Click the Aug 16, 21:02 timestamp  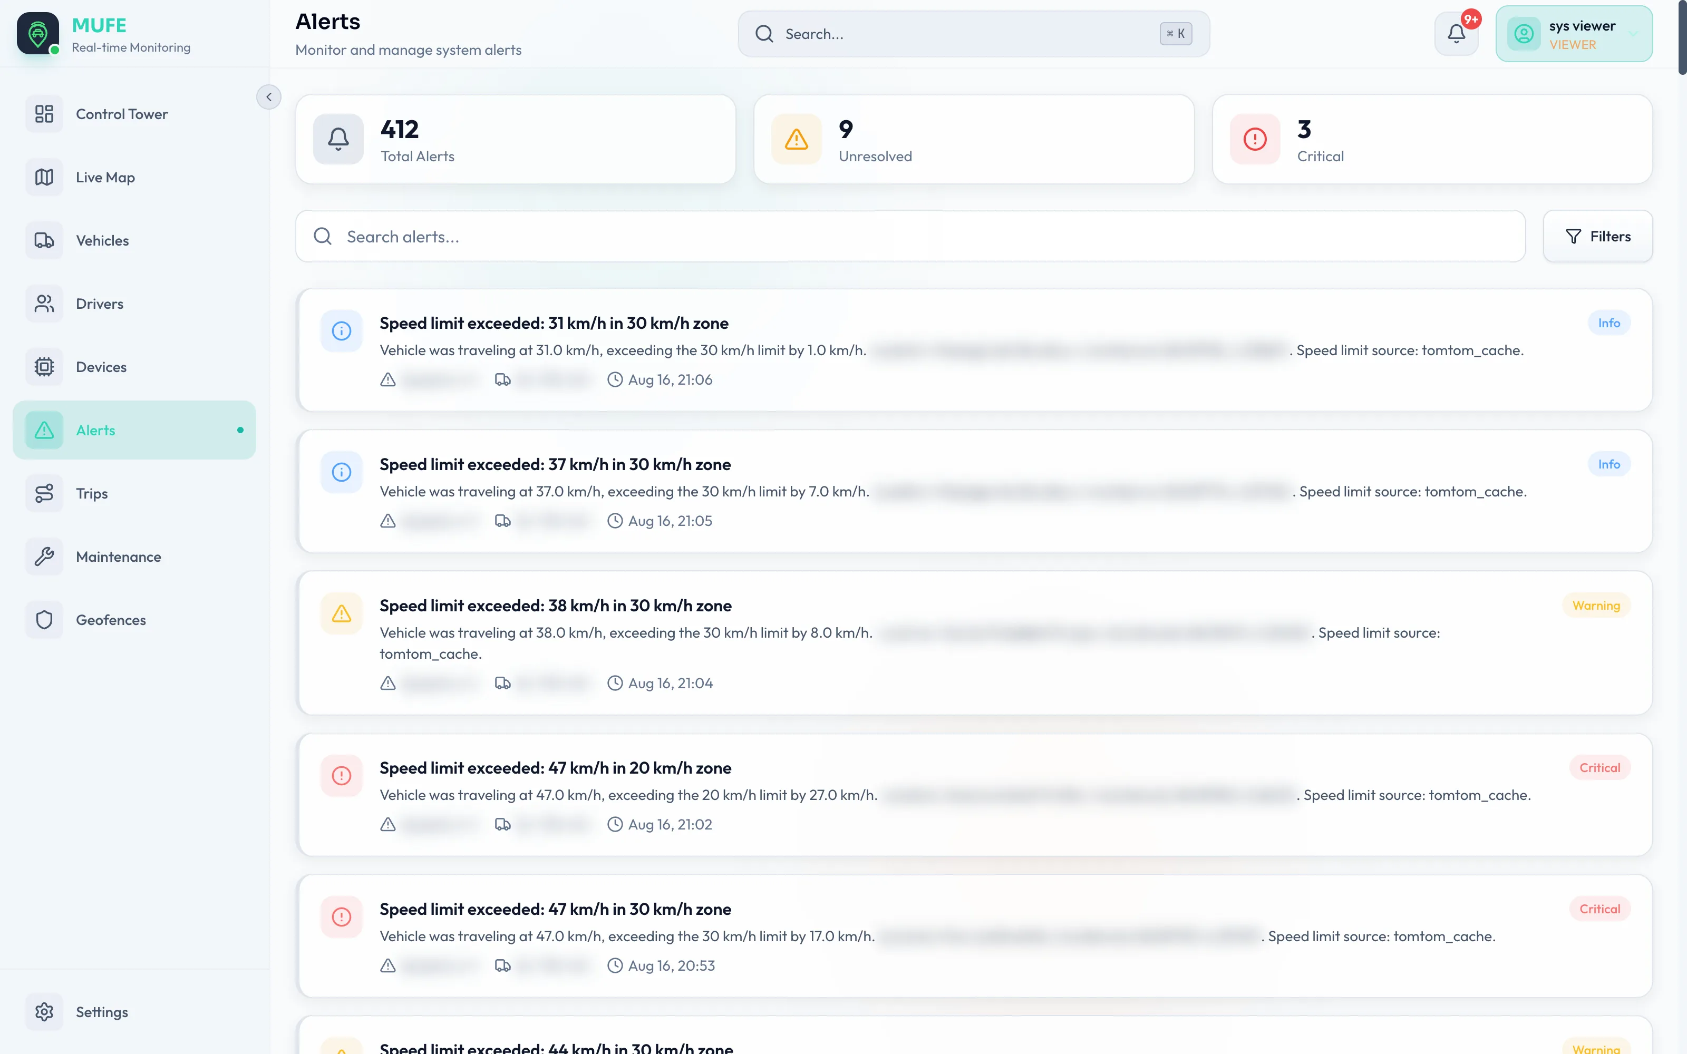tap(670, 825)
